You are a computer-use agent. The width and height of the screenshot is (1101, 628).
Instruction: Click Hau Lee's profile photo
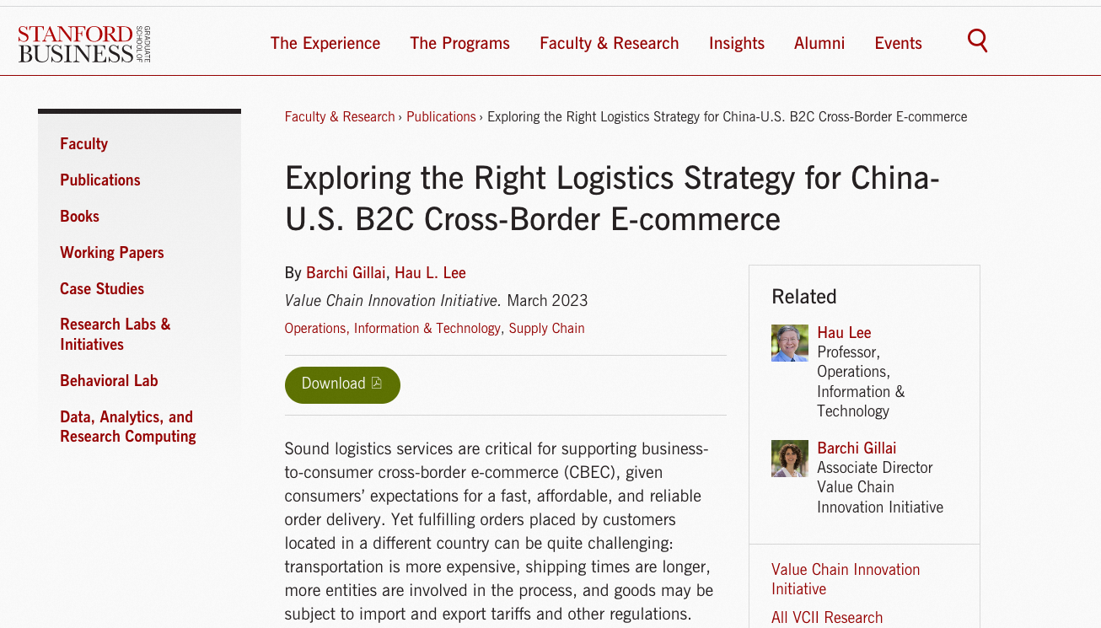tap(789, 343)
